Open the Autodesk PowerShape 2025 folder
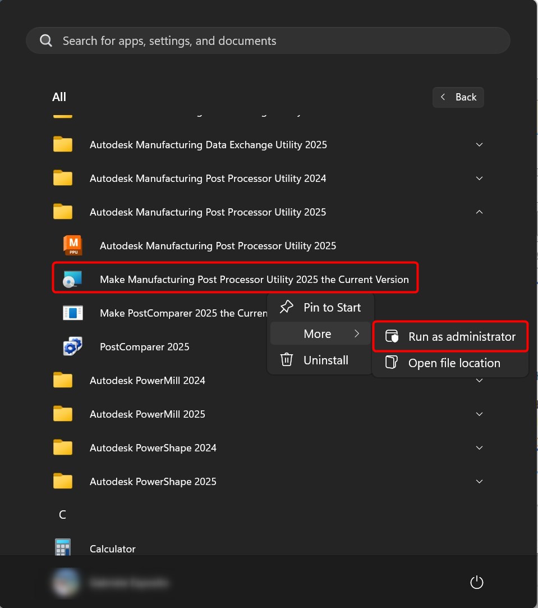The image size is (538, 608). point(153,481)
